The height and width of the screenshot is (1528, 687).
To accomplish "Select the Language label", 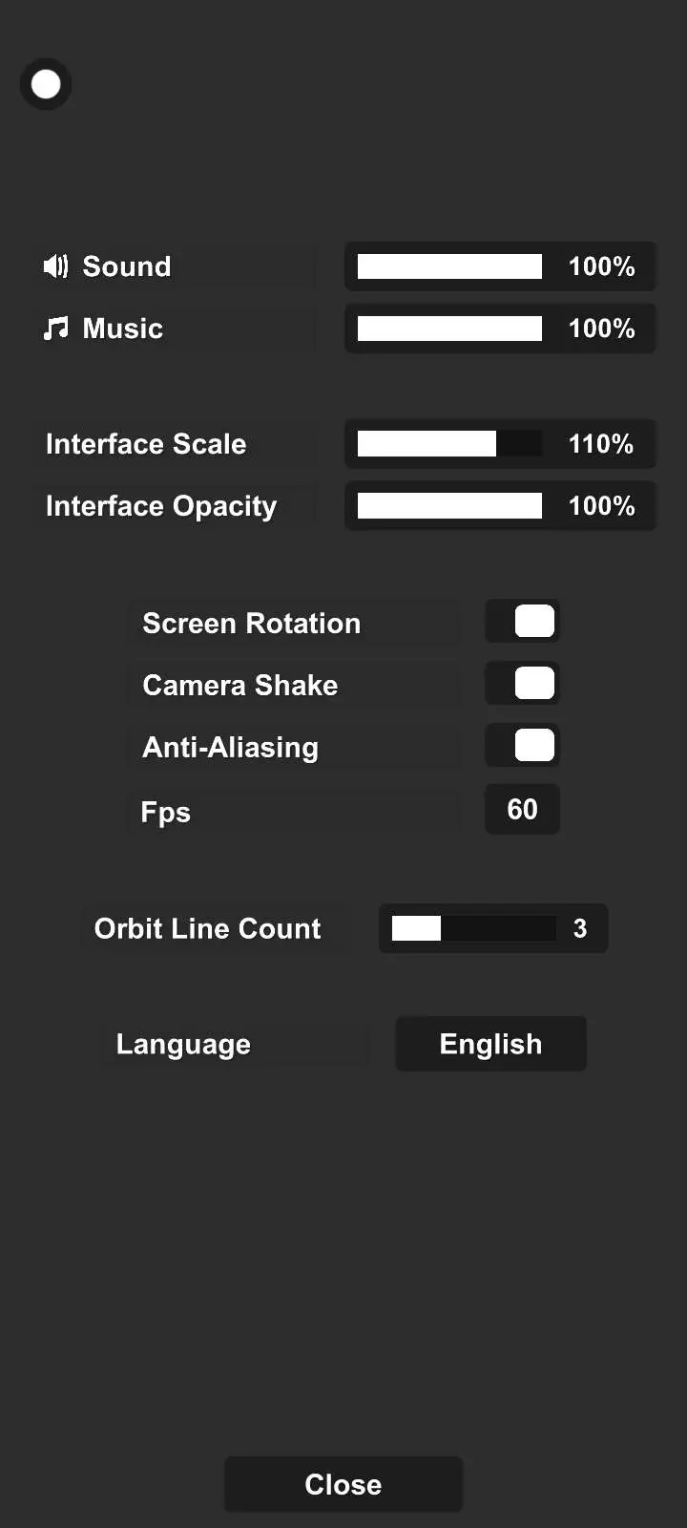I will (183, 1044).
